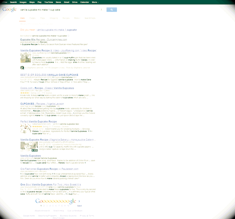Viewport: 235px width, 219px height.
Task: Open Cupcake Mix Recipes DuncanHines.com ad
Action: click(44, 40)
